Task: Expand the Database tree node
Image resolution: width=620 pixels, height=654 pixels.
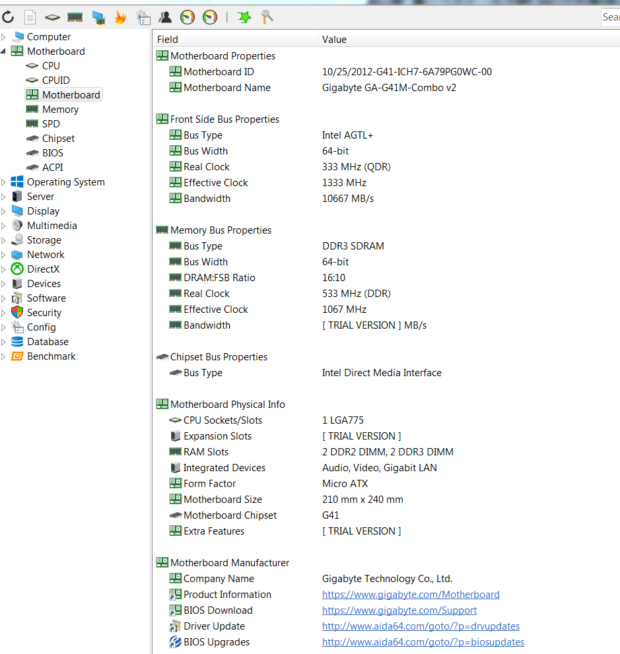Action: (3, 342)
